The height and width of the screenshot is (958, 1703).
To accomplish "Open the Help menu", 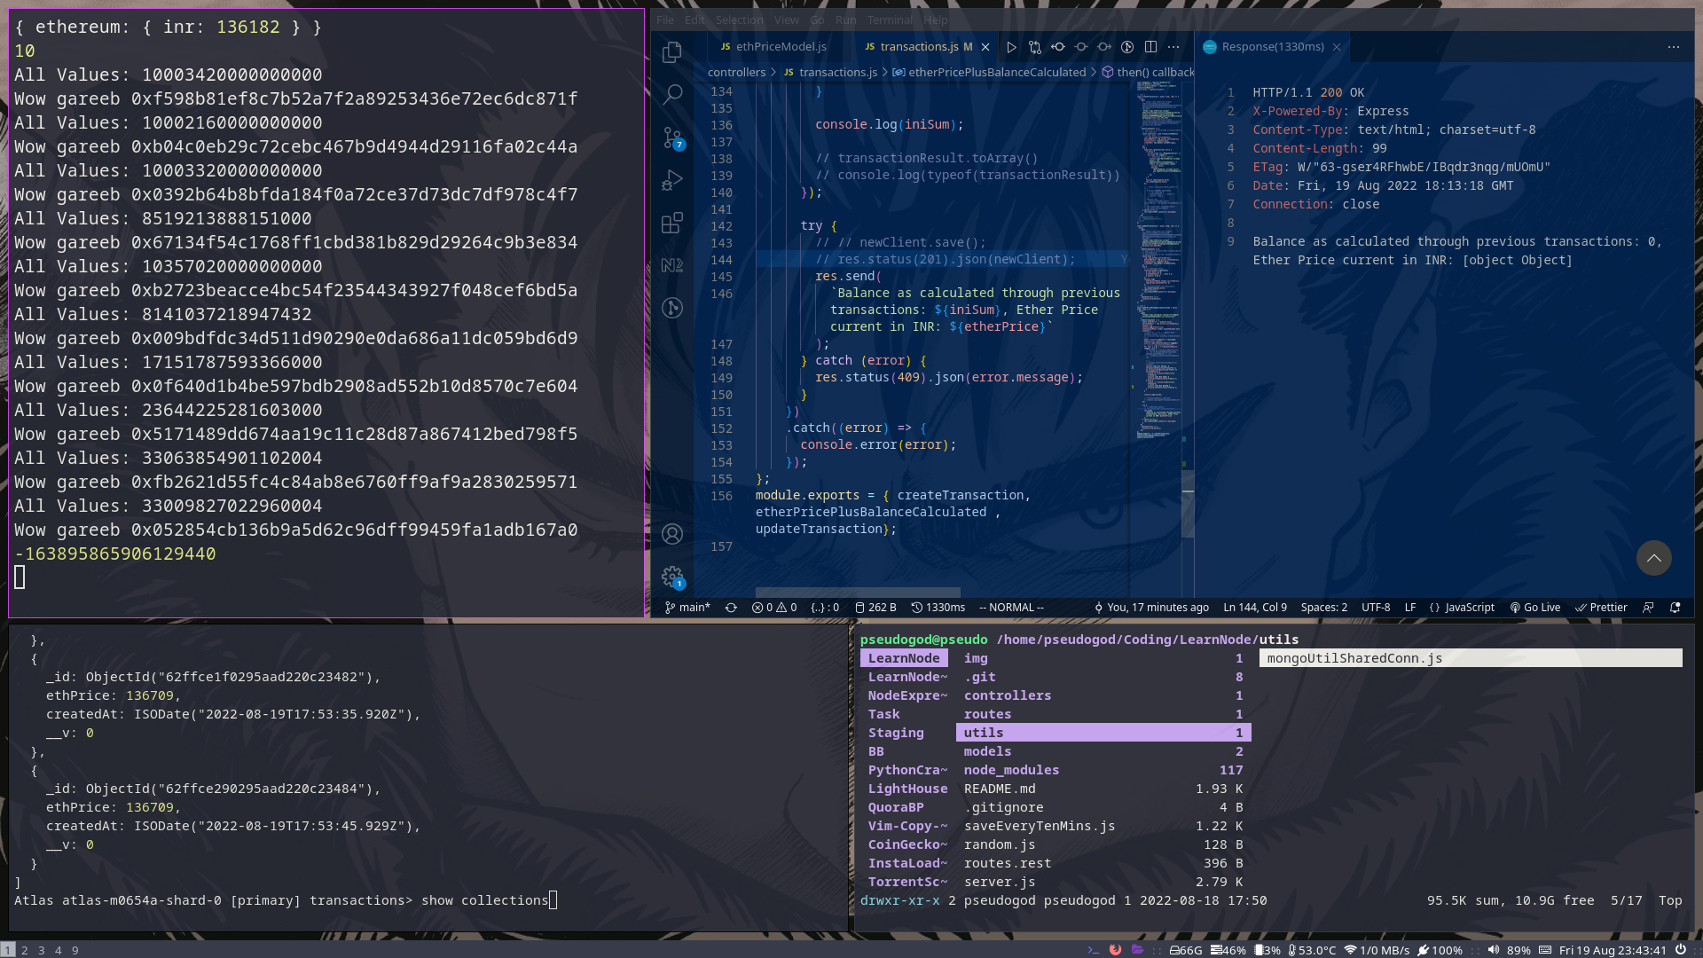I will [x=936, y=20].
